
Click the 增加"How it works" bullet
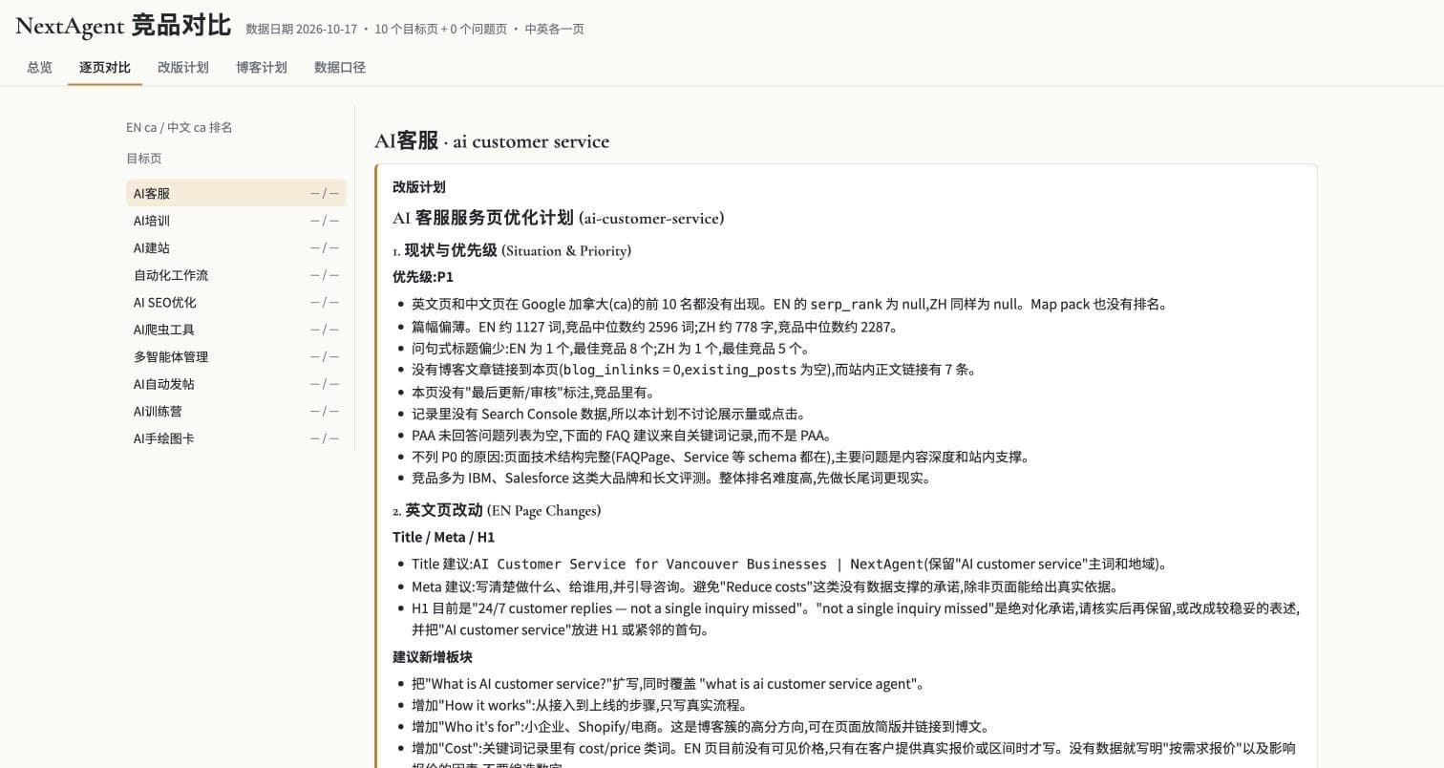click(x=580, y=705)
